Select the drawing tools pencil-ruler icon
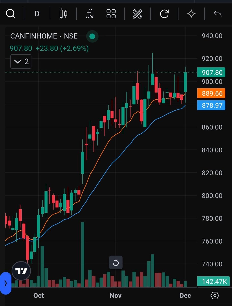 click(x=138, y=14)
